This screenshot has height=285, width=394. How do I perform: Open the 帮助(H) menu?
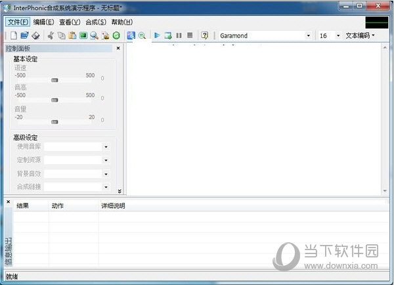pyautogui.click(x=122, y=22)
